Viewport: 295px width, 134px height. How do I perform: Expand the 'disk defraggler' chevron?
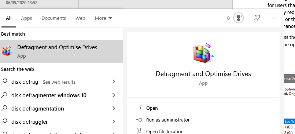coord(114,122)
